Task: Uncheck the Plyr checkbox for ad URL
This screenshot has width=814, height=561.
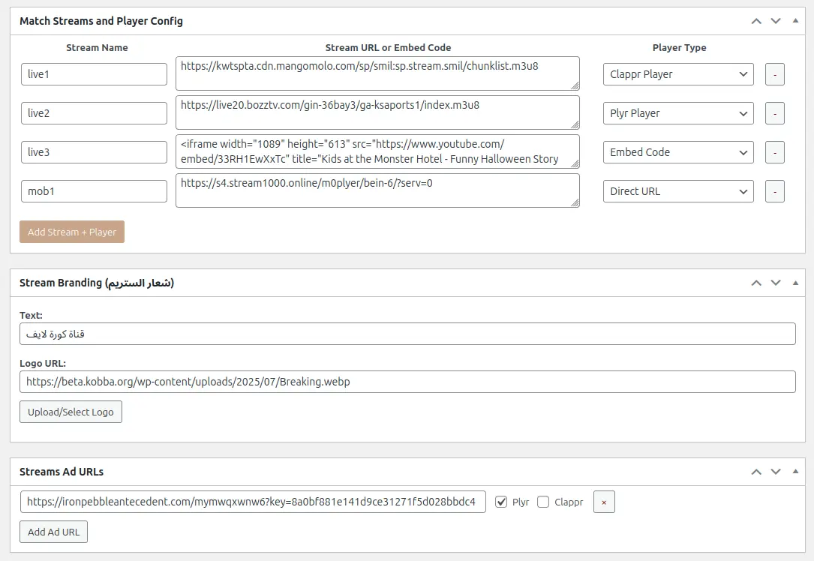Action: click(501, 502)
